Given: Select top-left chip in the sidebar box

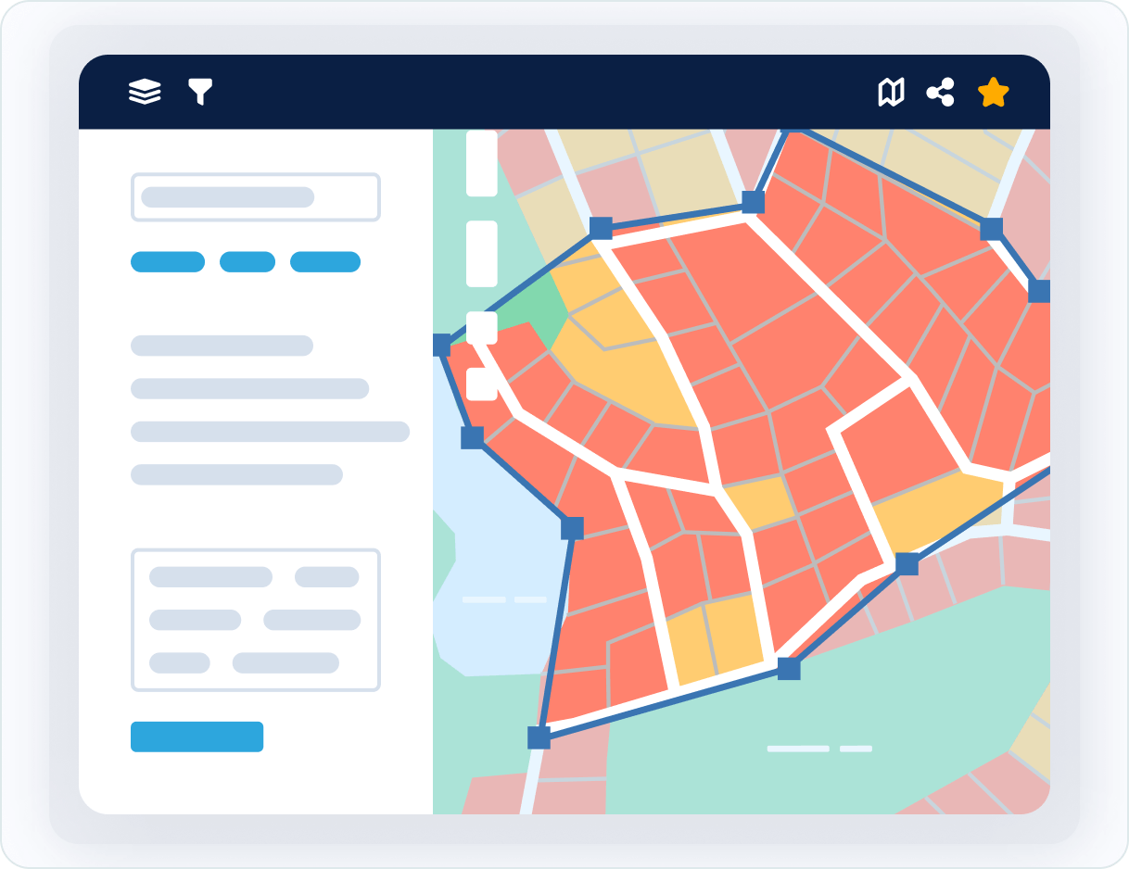Looking at the screenshot, I should pos(210,577).
